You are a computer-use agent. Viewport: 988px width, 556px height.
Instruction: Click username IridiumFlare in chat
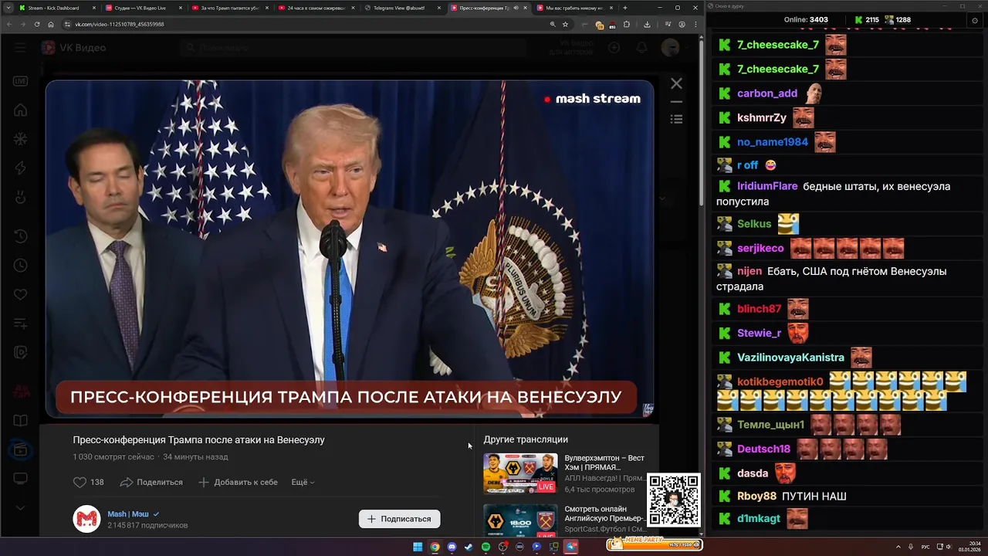click(767, 186)
